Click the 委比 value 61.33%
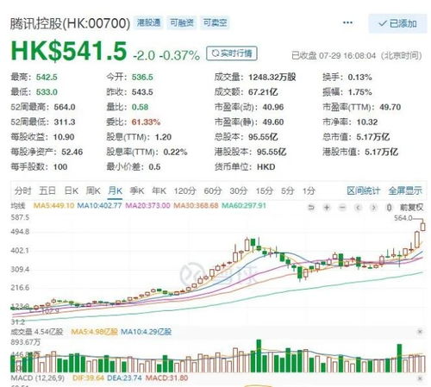 (146, 122)
